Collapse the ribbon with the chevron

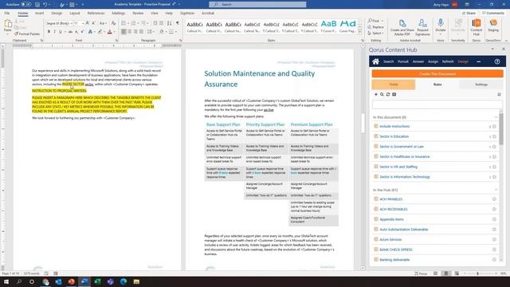[x=506, y=41]
